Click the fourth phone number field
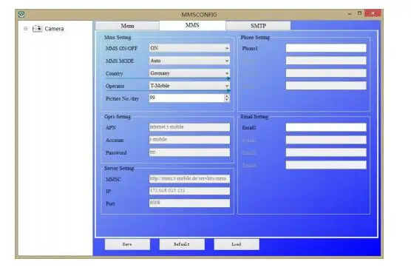The width and height of the screenshot is (411, 270). tap(326, 86)
